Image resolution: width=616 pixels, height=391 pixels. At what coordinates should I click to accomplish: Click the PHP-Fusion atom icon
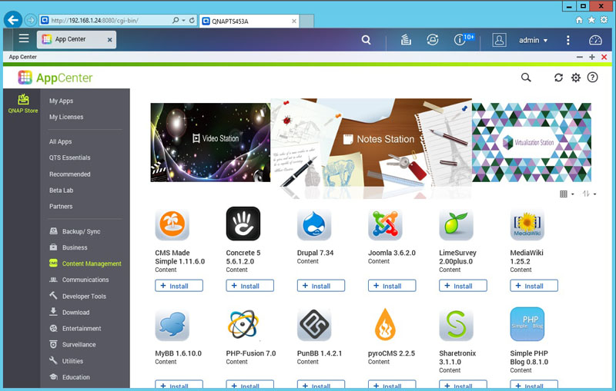[243, 324]
